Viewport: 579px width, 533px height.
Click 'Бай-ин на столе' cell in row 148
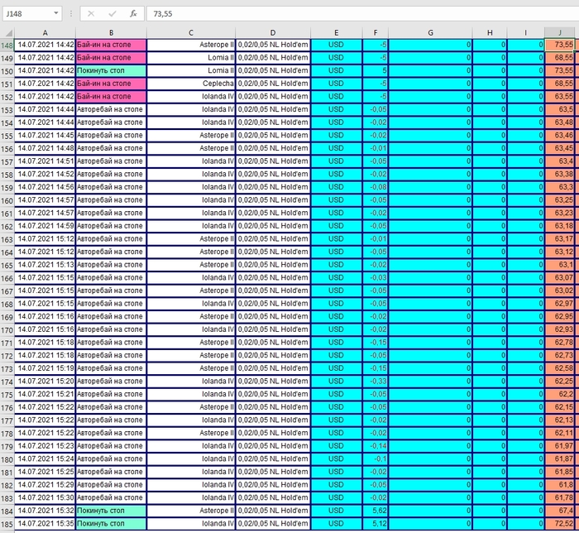coord(111,45)
